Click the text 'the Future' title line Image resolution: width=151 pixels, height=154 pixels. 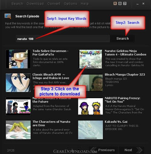coord(40,102)
